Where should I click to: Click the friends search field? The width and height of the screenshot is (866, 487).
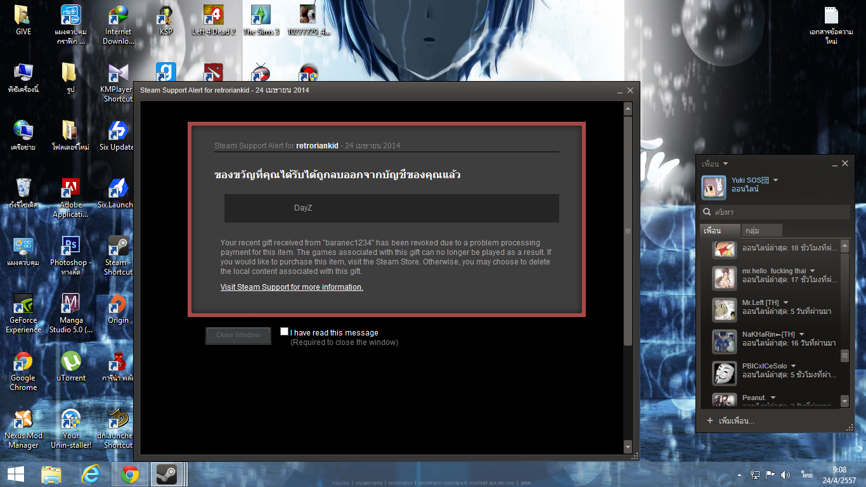pyautogui.click(x=775, y=212)
